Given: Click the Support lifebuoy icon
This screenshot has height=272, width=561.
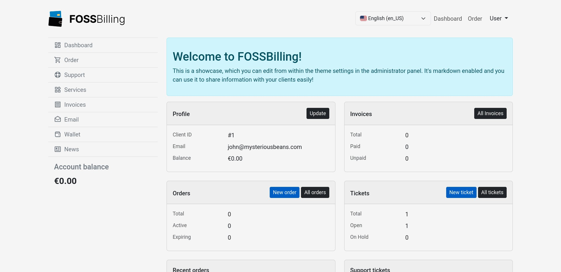Looking at the screenshot, I should tap(58, 75).
